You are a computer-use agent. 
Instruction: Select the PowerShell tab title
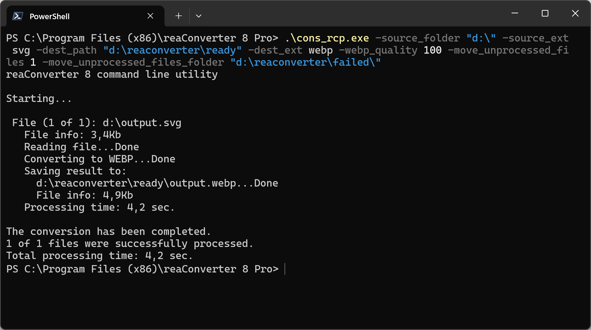pyautogui.click(x=49, y=16)
